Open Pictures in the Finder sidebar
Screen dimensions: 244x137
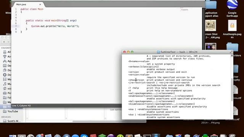tap(7, 93)
